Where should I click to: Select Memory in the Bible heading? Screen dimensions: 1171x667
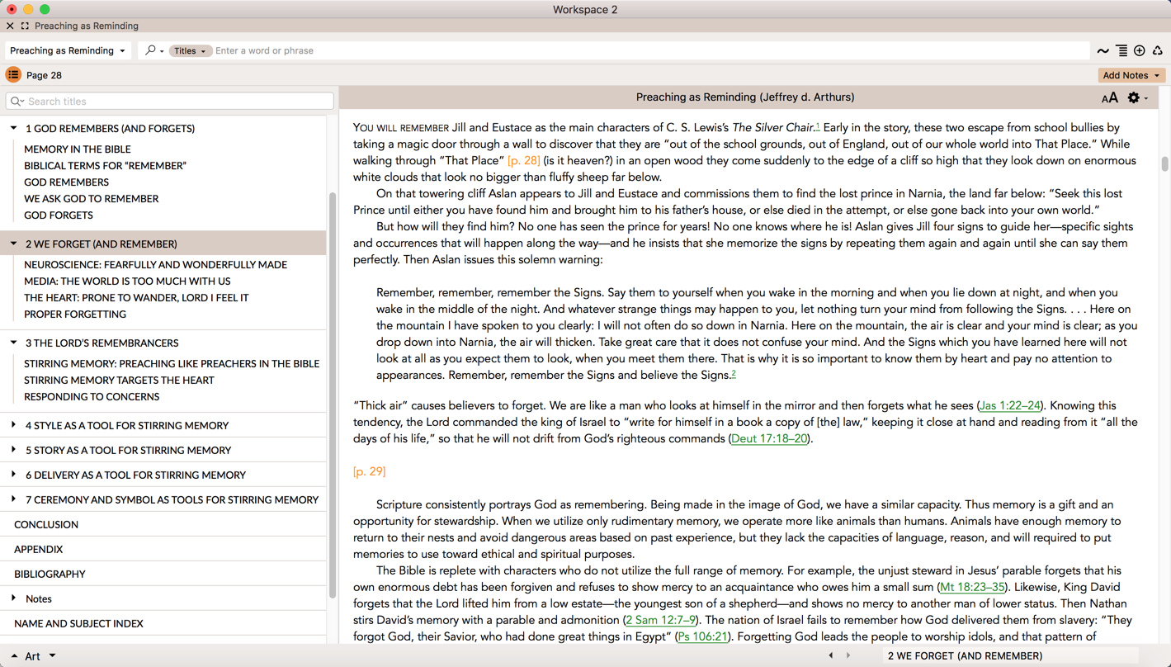tap(78, 149)
